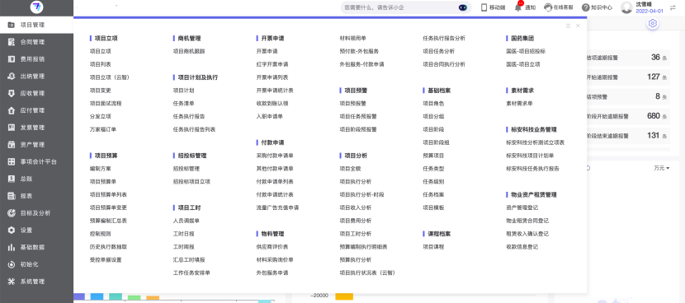
Task: Open the 万元 unit dropdown
Action: [x=661, y=168]
